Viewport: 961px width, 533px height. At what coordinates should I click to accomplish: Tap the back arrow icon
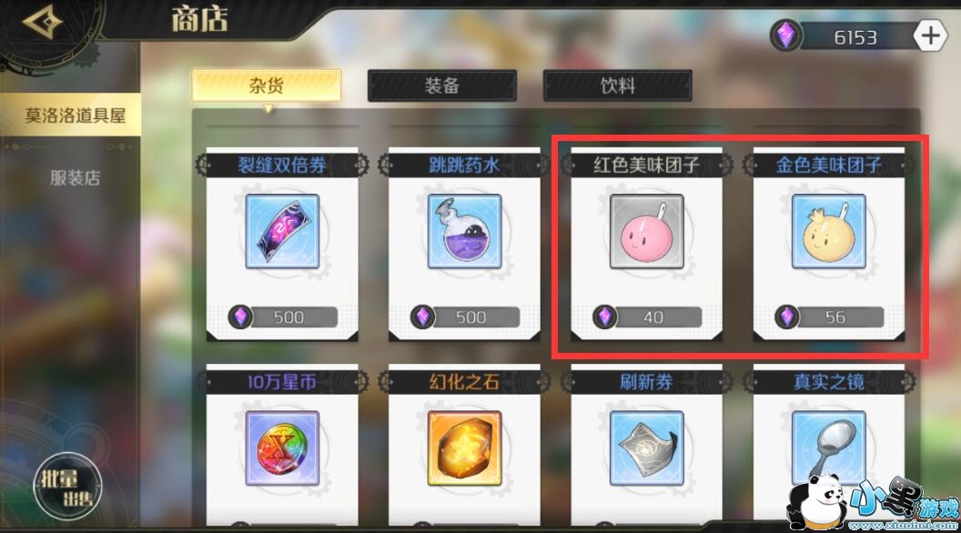pos(42,22)
